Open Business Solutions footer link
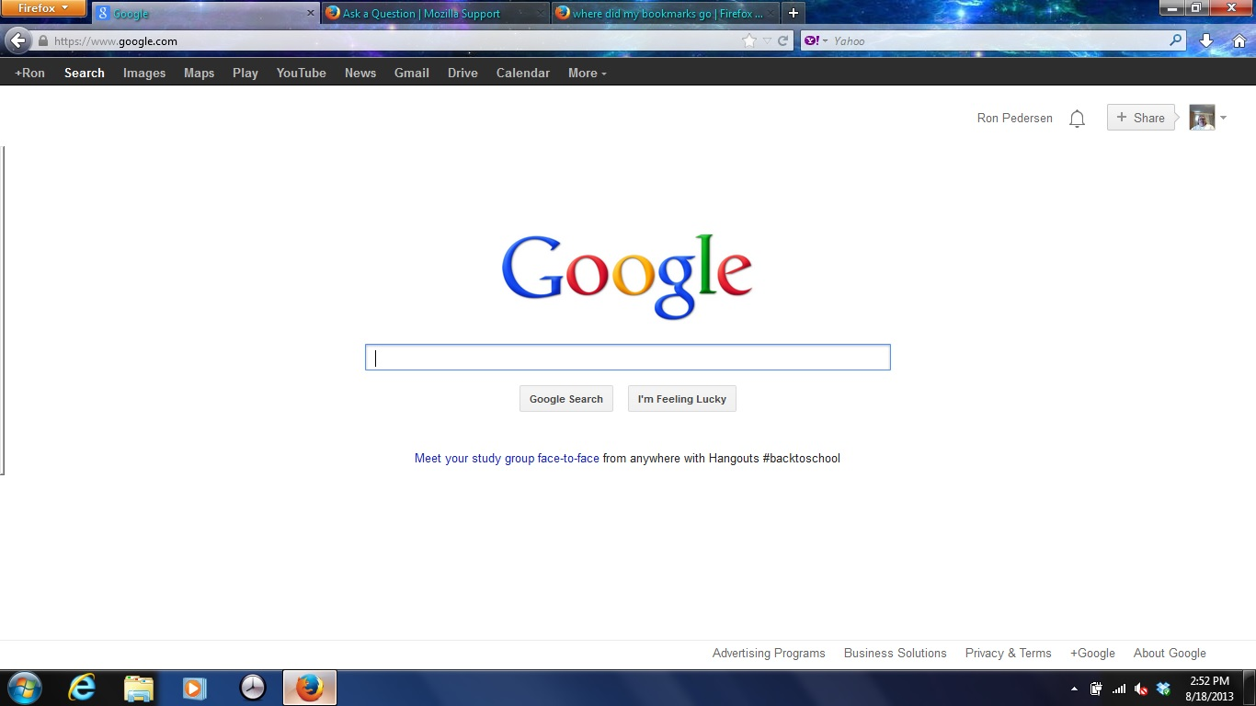 coord(895,653)
